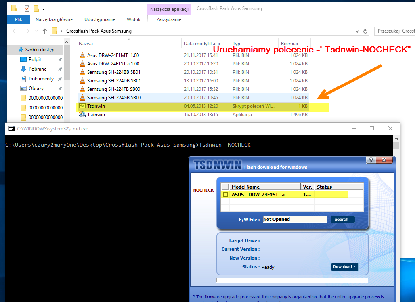Select Szybki dostęp in navigation pane
This screenshot has width=415, height=302.
[36, 50]
